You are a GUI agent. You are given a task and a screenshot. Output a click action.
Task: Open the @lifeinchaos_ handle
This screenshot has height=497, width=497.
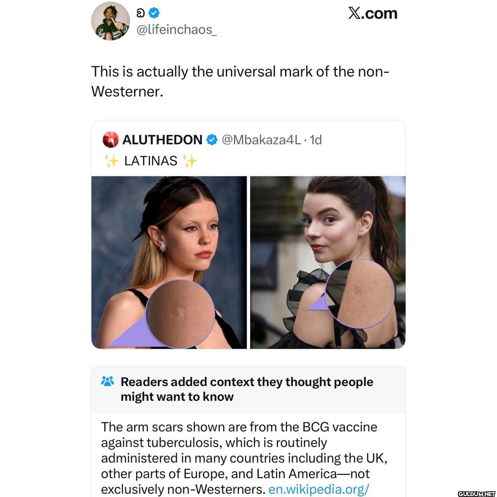176,30
